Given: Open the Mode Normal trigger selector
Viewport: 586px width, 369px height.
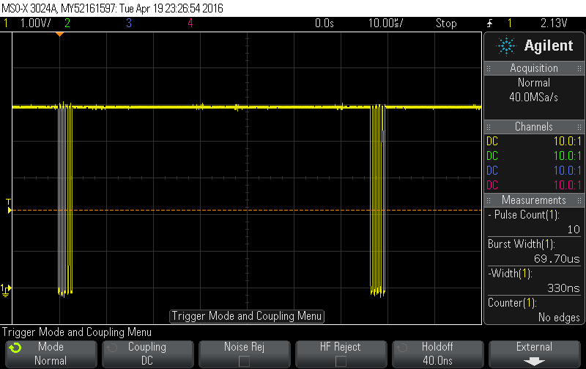Looking at the screenshot, I should [50, 354].
